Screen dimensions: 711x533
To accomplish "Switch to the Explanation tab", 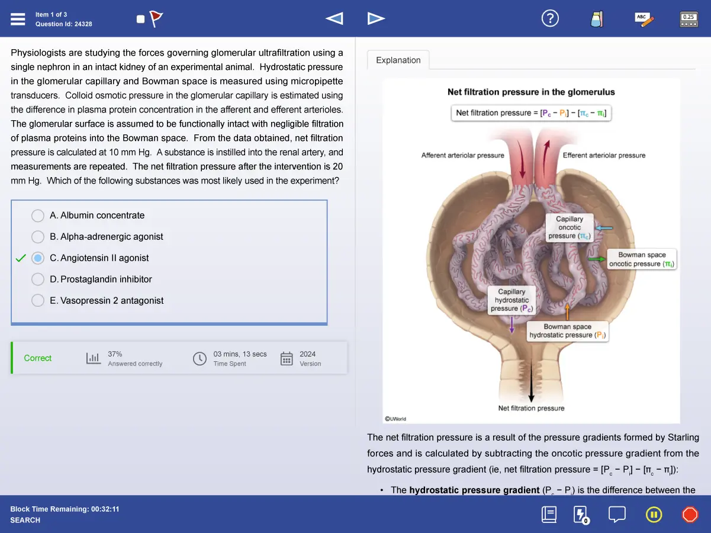I will click(398, 60).
